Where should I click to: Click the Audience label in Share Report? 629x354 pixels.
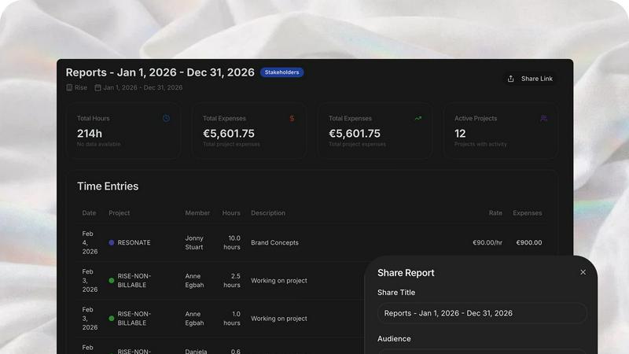tap(394, 339)
